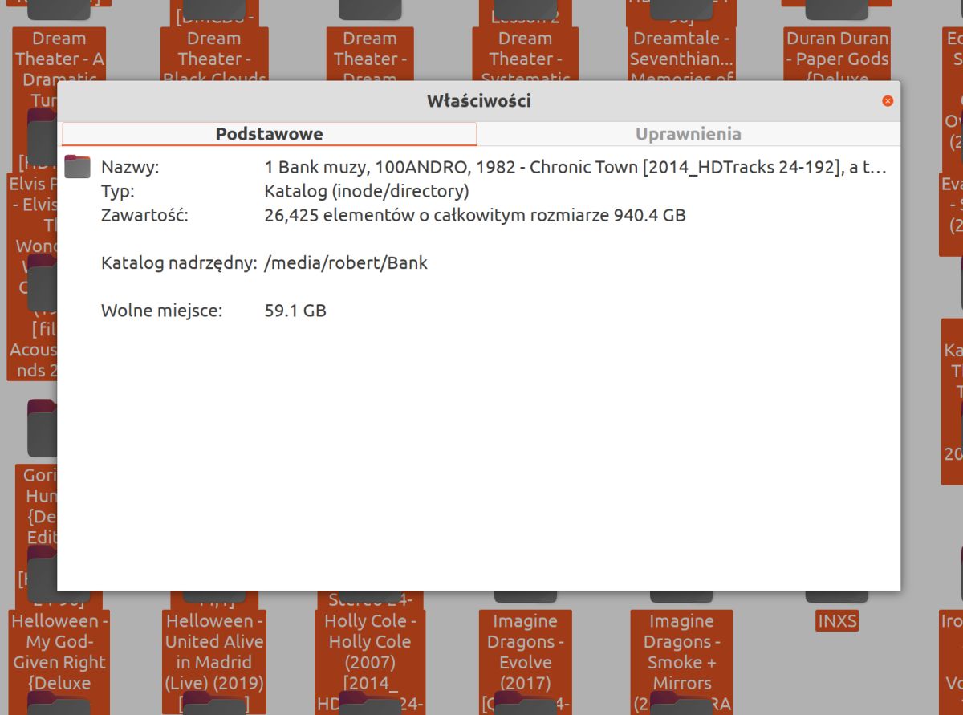Select 'Dream Theater - Systematic' folder label

(525, 55)
